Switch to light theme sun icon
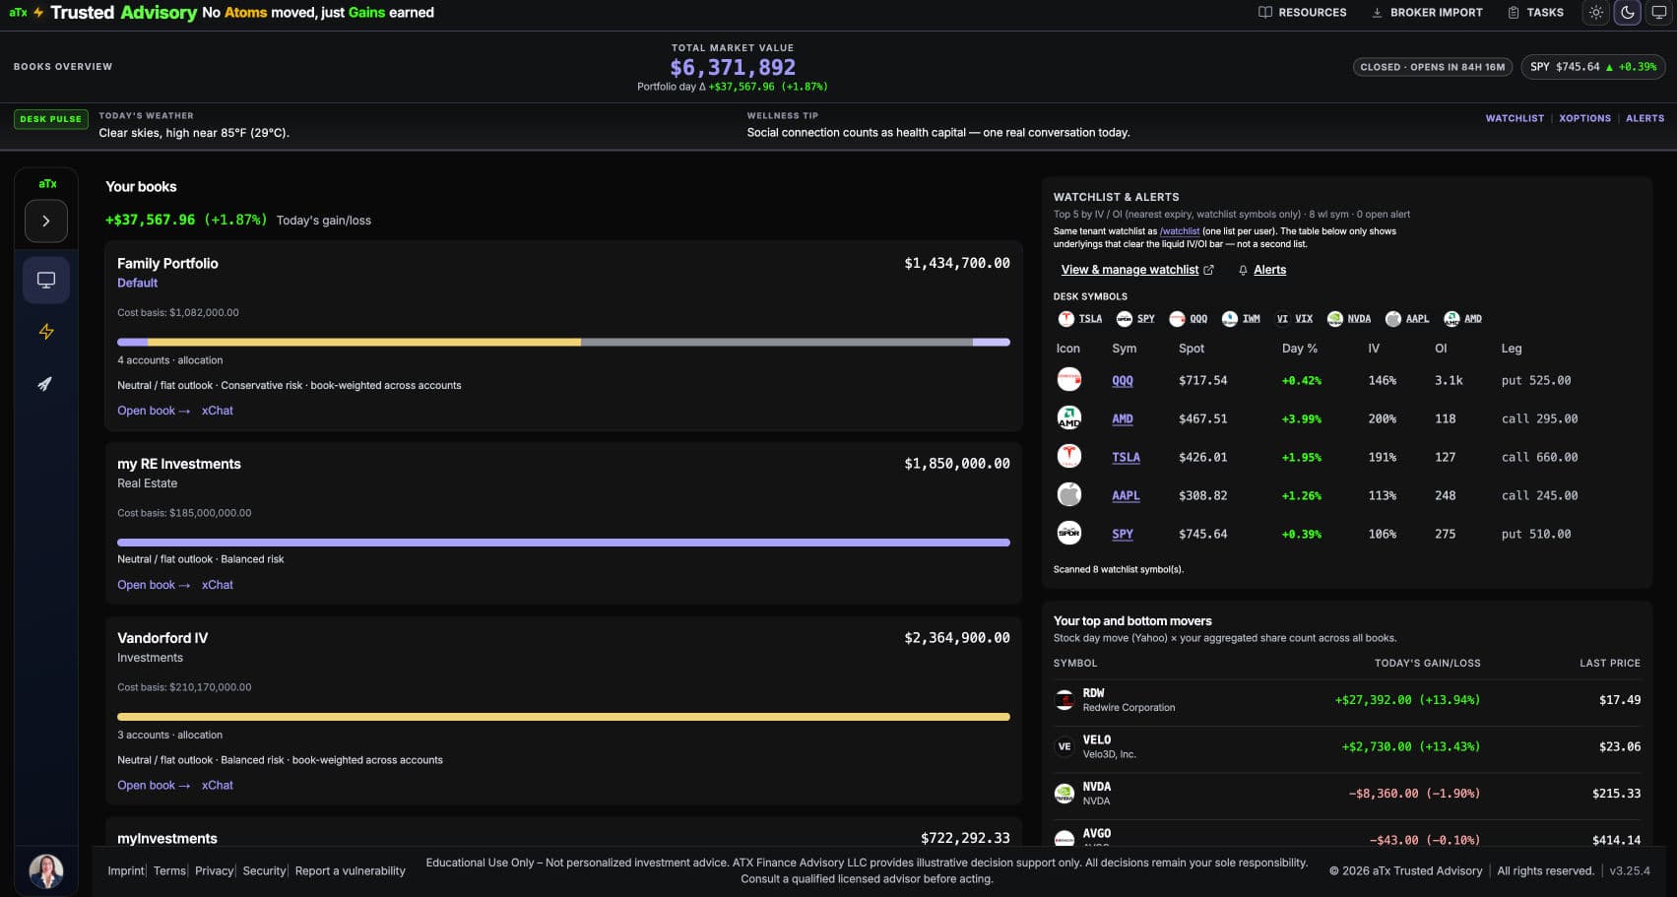Viewport: 1677px width, 897px height. 1596,13
